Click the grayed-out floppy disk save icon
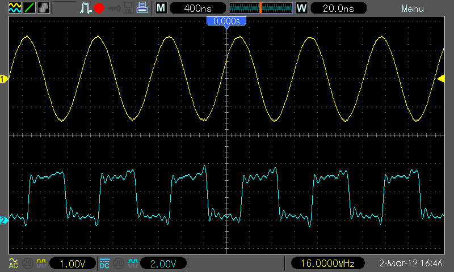 [128, 8]
